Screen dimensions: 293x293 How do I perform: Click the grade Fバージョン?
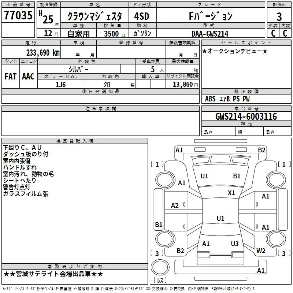point(210,16)
